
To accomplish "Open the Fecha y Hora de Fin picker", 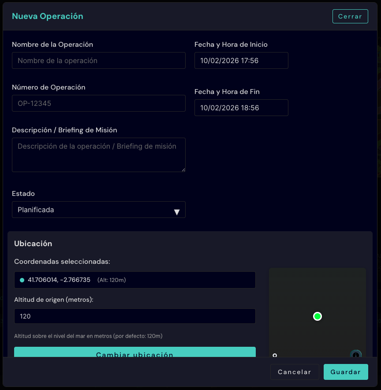I will 241,108.
